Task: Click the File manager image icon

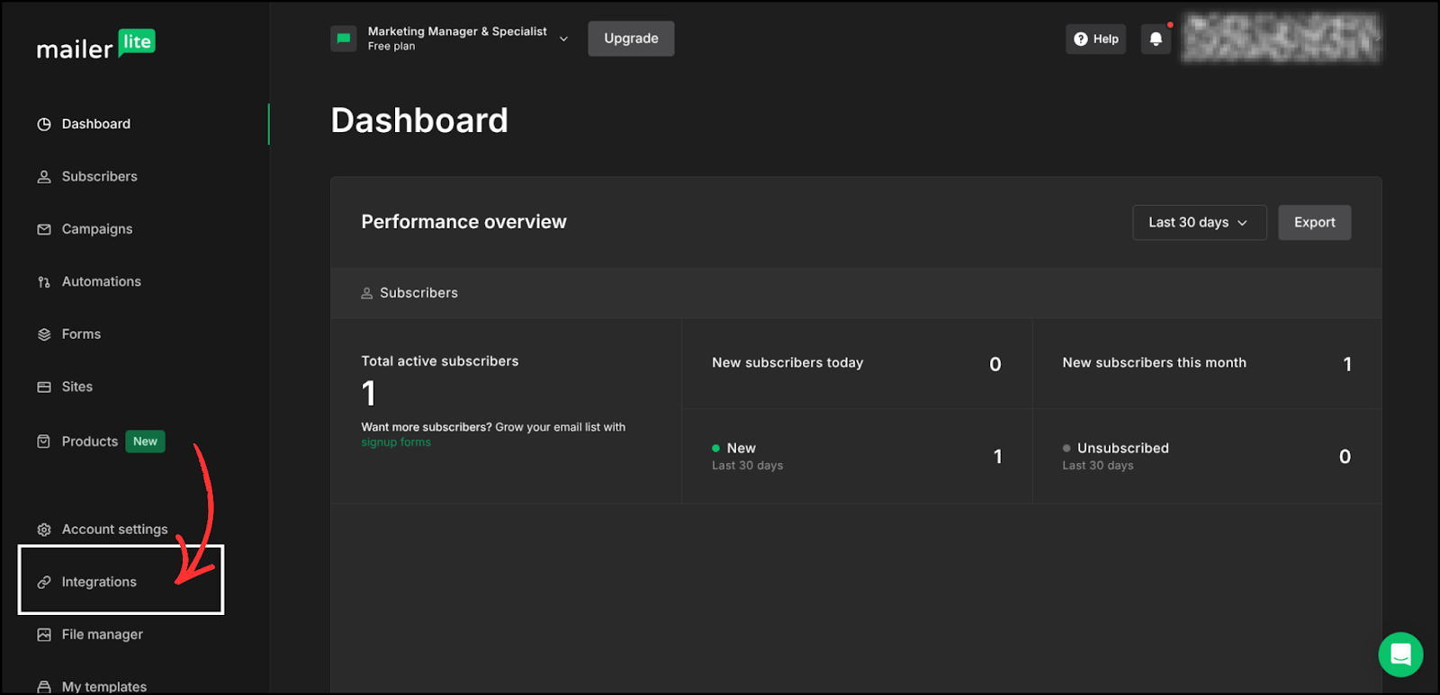Action: coord(44,635)
